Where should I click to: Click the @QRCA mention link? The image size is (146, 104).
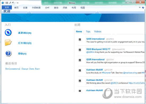pyautogui.click(x=114, y=83)
